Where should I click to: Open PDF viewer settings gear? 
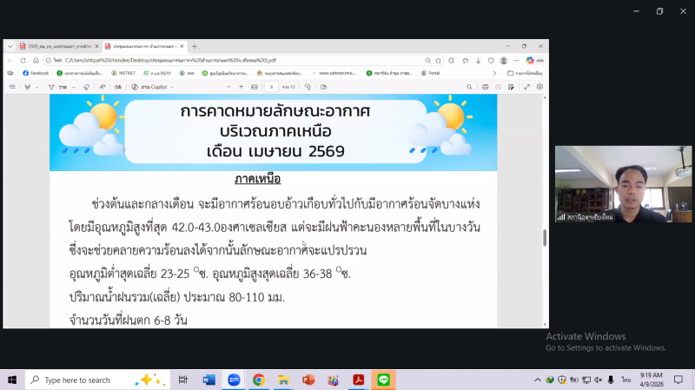point(539,87)
